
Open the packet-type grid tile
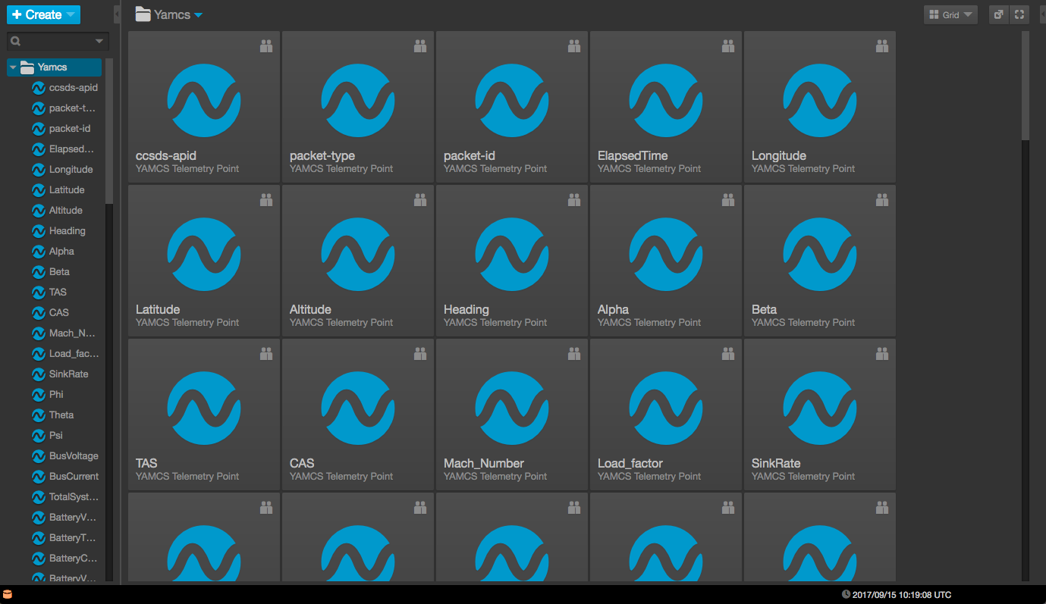click(358, 107)
